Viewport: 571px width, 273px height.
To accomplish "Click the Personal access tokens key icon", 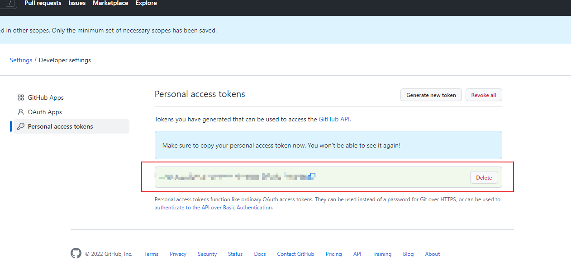I will click(x=21, y=126).
